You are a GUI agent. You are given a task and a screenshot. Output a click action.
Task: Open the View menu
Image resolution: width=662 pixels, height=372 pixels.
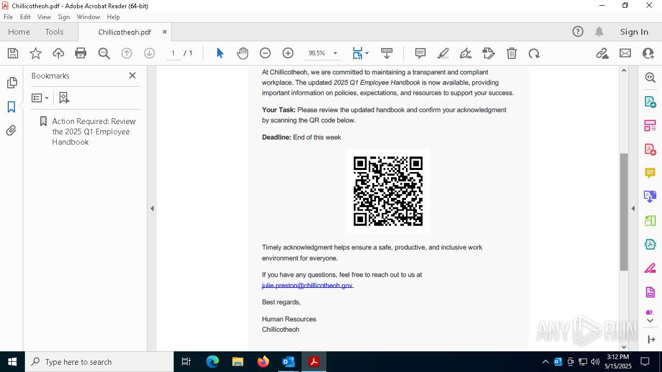pos(44,17)
